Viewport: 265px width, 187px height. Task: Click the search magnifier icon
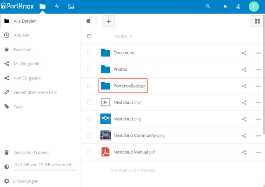pos(208,6)
